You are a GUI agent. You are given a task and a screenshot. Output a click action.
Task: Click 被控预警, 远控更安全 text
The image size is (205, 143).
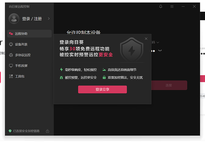[x=81, y=78]
